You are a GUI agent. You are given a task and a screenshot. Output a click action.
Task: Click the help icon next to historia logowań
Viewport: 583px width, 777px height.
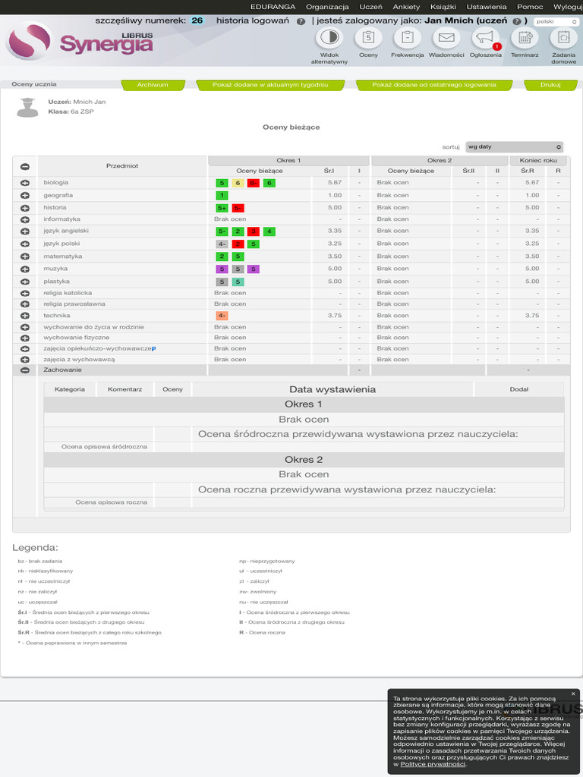tap(301, 22)
